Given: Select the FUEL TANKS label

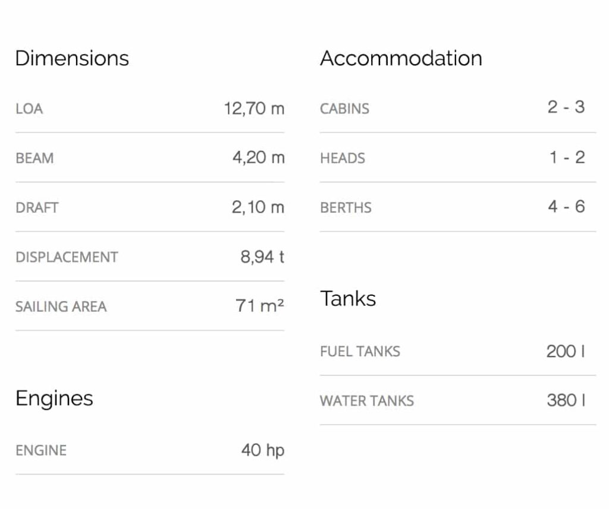Looking at the screenshot, I should 360,351.
